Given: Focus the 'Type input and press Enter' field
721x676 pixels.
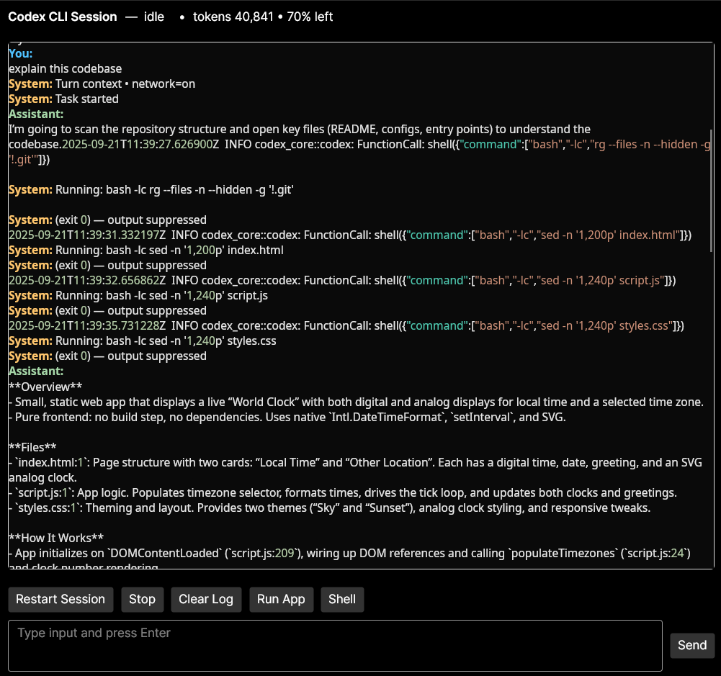Looking at the screenshot, I should (335, 646).
